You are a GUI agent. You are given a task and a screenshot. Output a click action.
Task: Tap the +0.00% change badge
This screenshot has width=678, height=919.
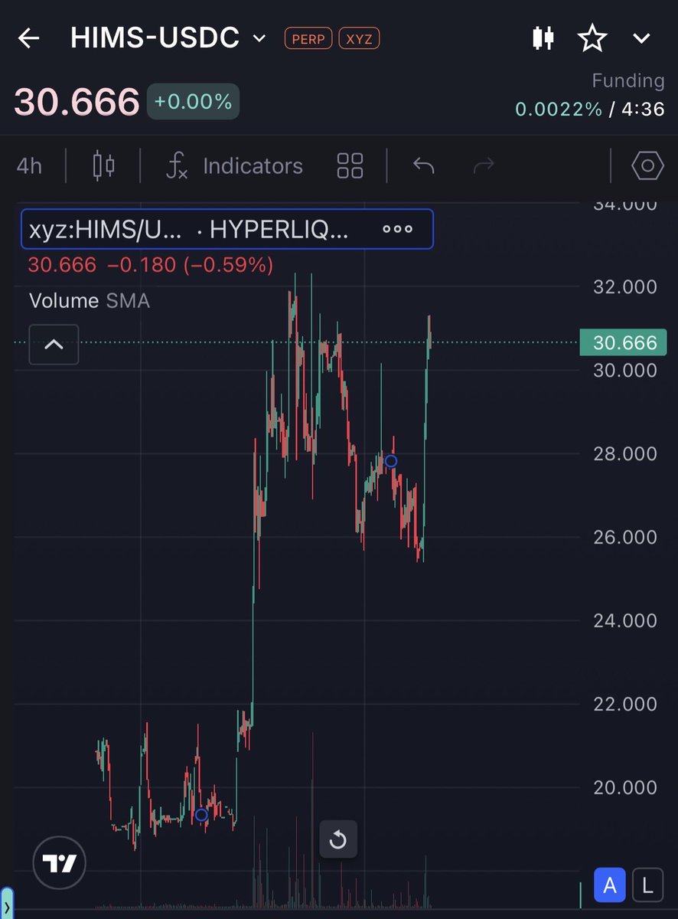[x=193, y=102]
